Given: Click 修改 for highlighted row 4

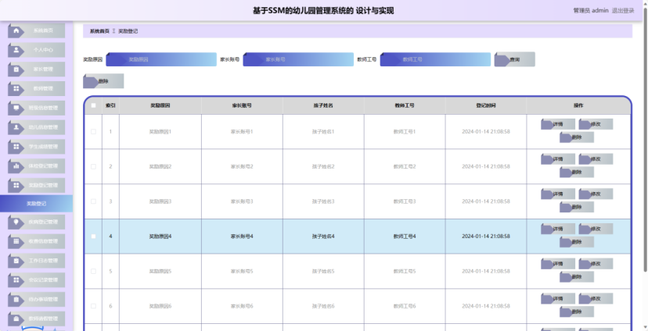Looking at the screenshot, I should point(596,229).
